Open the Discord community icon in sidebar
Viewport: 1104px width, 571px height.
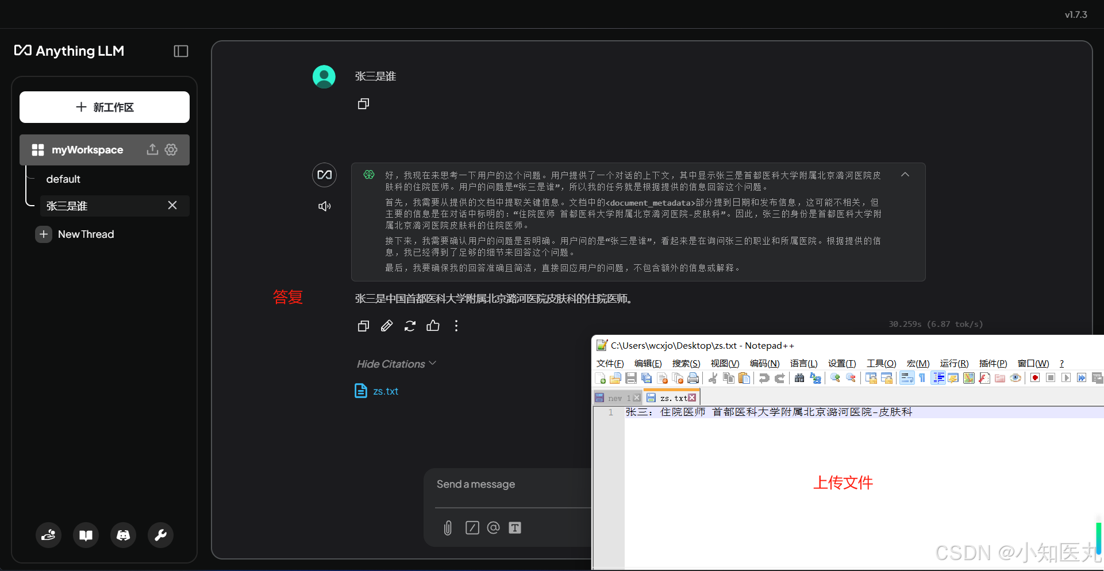pos(123,535)
